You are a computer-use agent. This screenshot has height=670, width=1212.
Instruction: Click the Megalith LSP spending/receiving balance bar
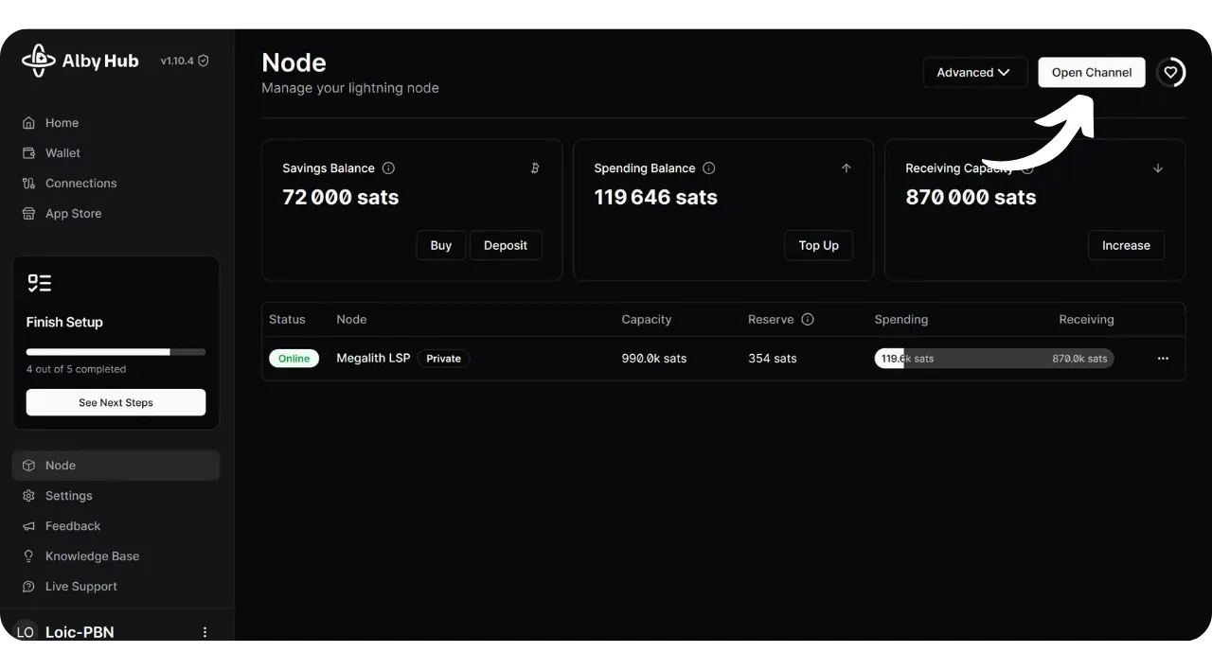993,359
